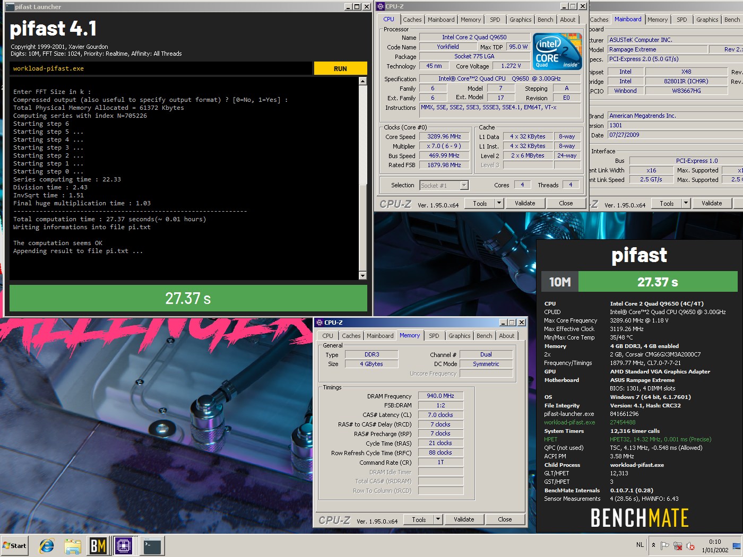The image size is (743, 557).
Task: Click Validate in CPU-Z CPU window
Action: [525, 203]
